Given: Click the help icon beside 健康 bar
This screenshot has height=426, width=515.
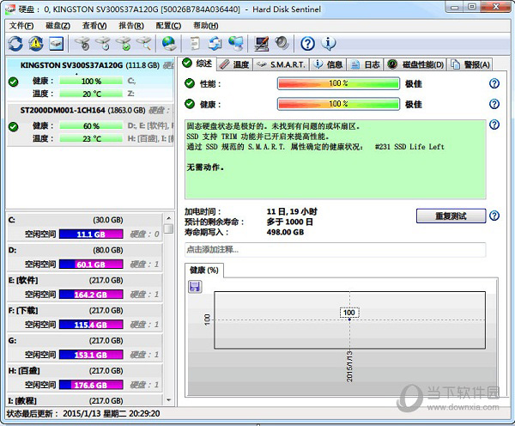Looking at the screenshot, I should (494, 104).
